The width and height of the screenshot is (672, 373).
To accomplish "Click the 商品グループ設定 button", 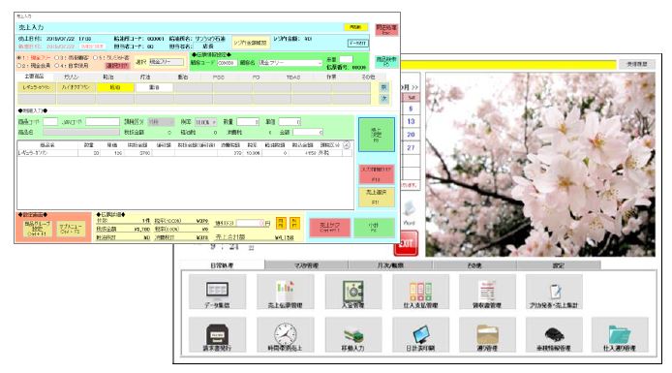I will click(38, 229).
